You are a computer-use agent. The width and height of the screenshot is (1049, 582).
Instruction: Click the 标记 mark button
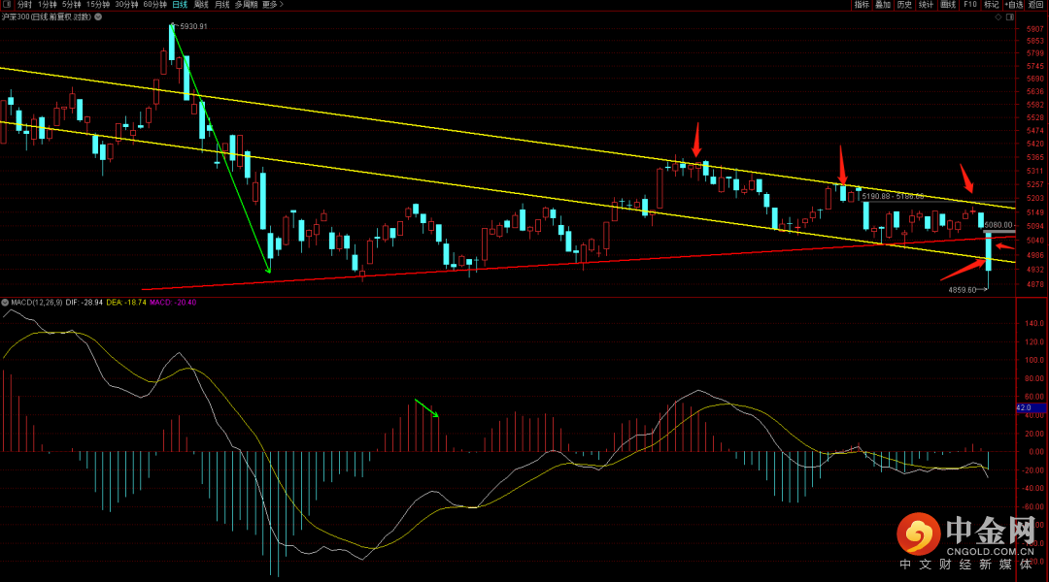[x=992, y=4]
